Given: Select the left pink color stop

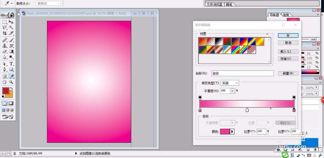Looking at the screenshot, I should (x=200, y=110).
